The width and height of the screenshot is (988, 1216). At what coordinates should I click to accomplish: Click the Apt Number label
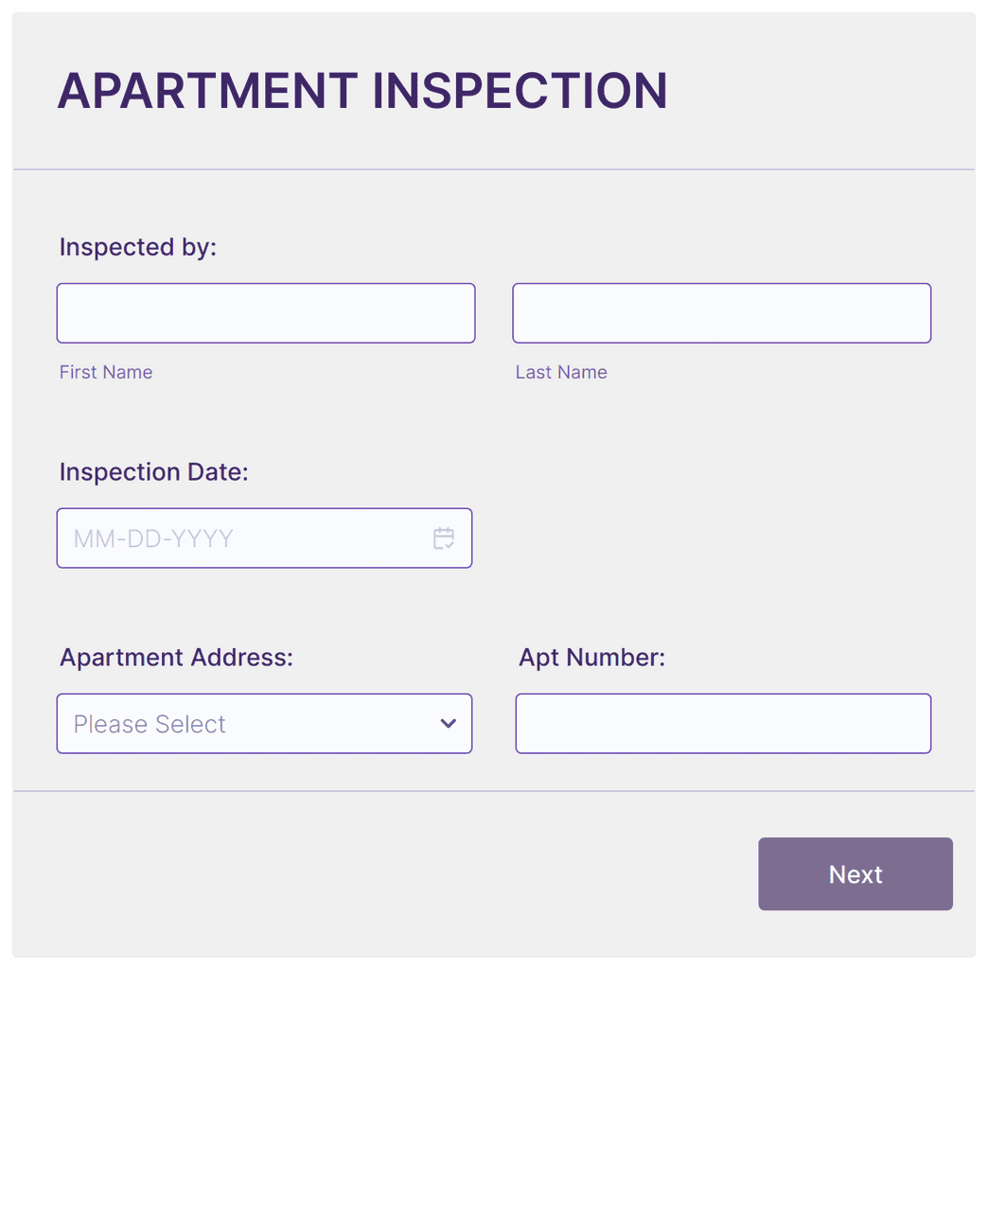pyautogui.click(x=591, y=657)
